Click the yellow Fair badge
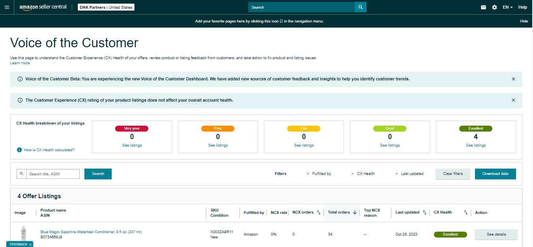The width and height of the screenshot is (533, 247). (304, 128)
